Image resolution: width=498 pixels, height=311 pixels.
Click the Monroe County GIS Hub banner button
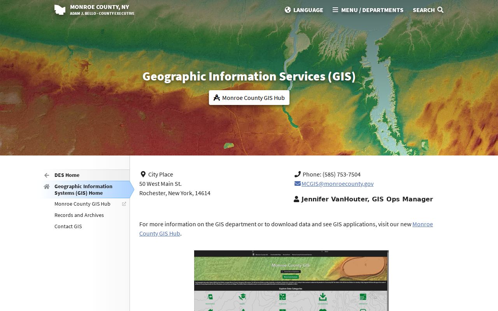[249, 98]
